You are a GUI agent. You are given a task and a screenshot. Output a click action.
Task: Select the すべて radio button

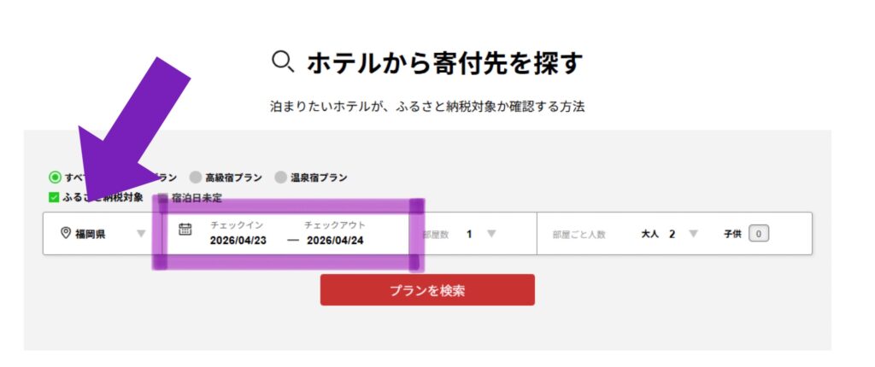click(55, 178)
